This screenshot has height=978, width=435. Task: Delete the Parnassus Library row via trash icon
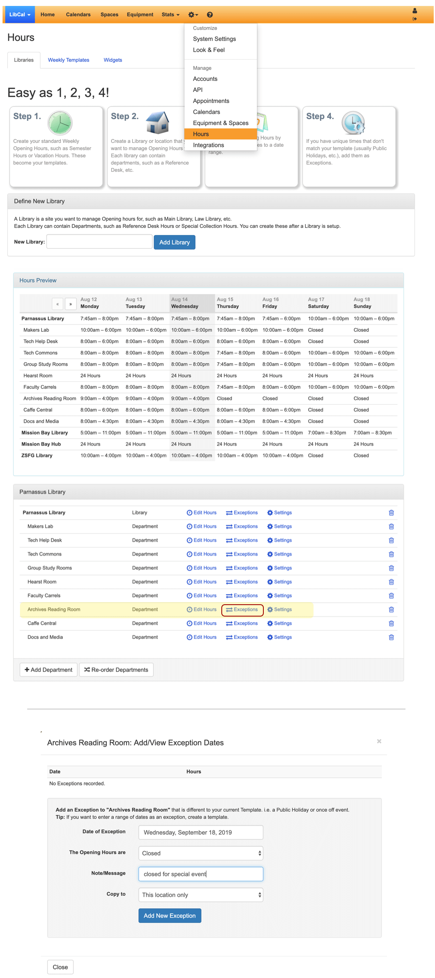click(391, 513)
